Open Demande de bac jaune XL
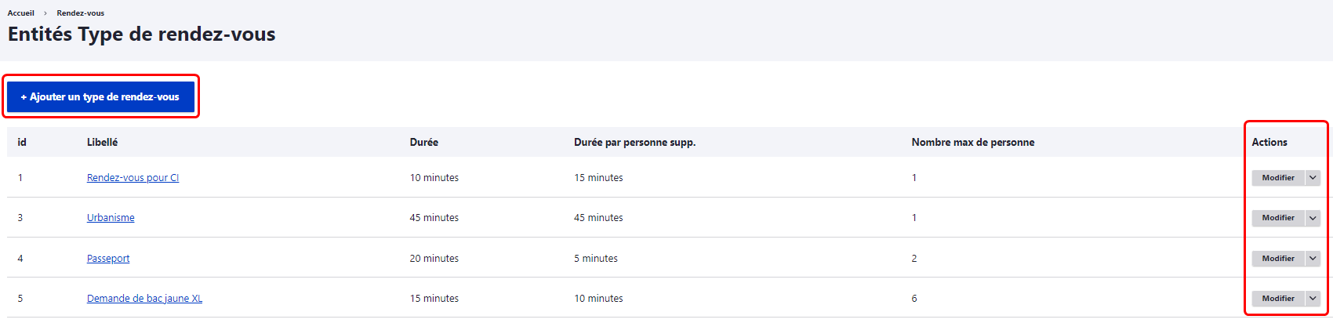 (x=144, y=299)
